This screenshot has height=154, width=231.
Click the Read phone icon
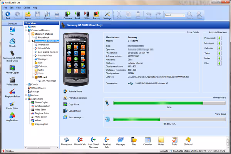(77, 15)
